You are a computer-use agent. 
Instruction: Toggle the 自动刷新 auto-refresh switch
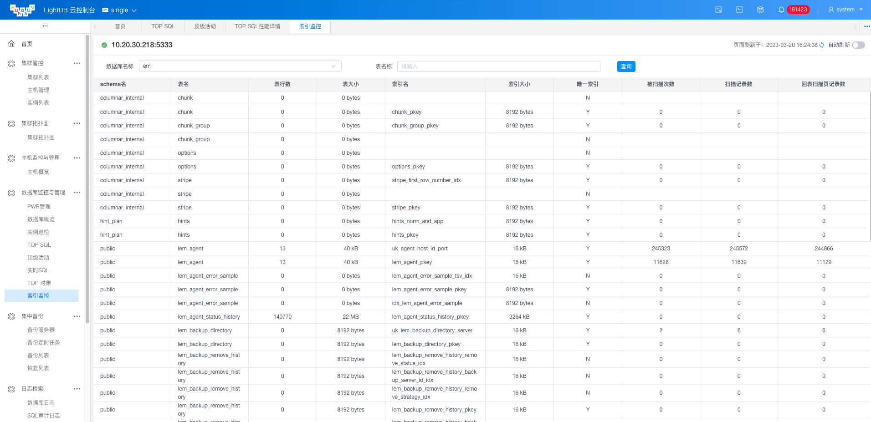tap(859, 45)
